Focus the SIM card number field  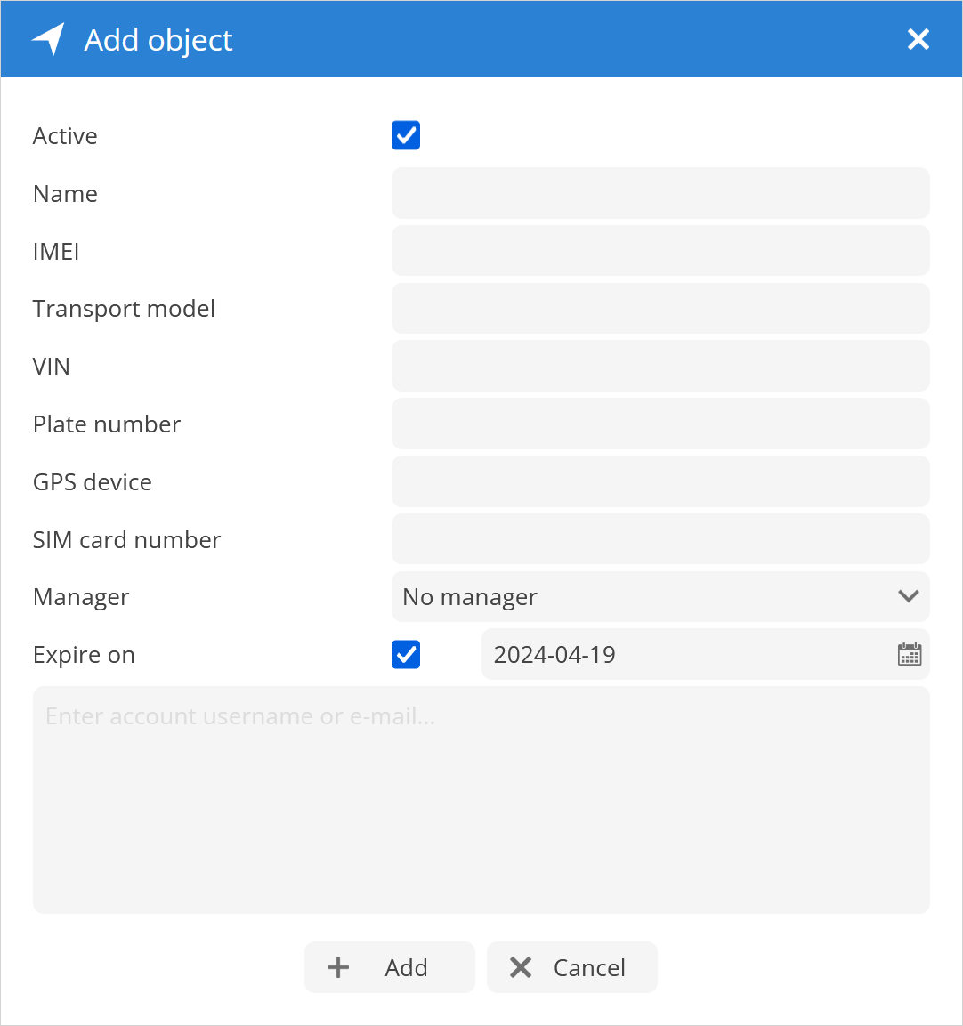pyautogui.click(x=660, y=539)
